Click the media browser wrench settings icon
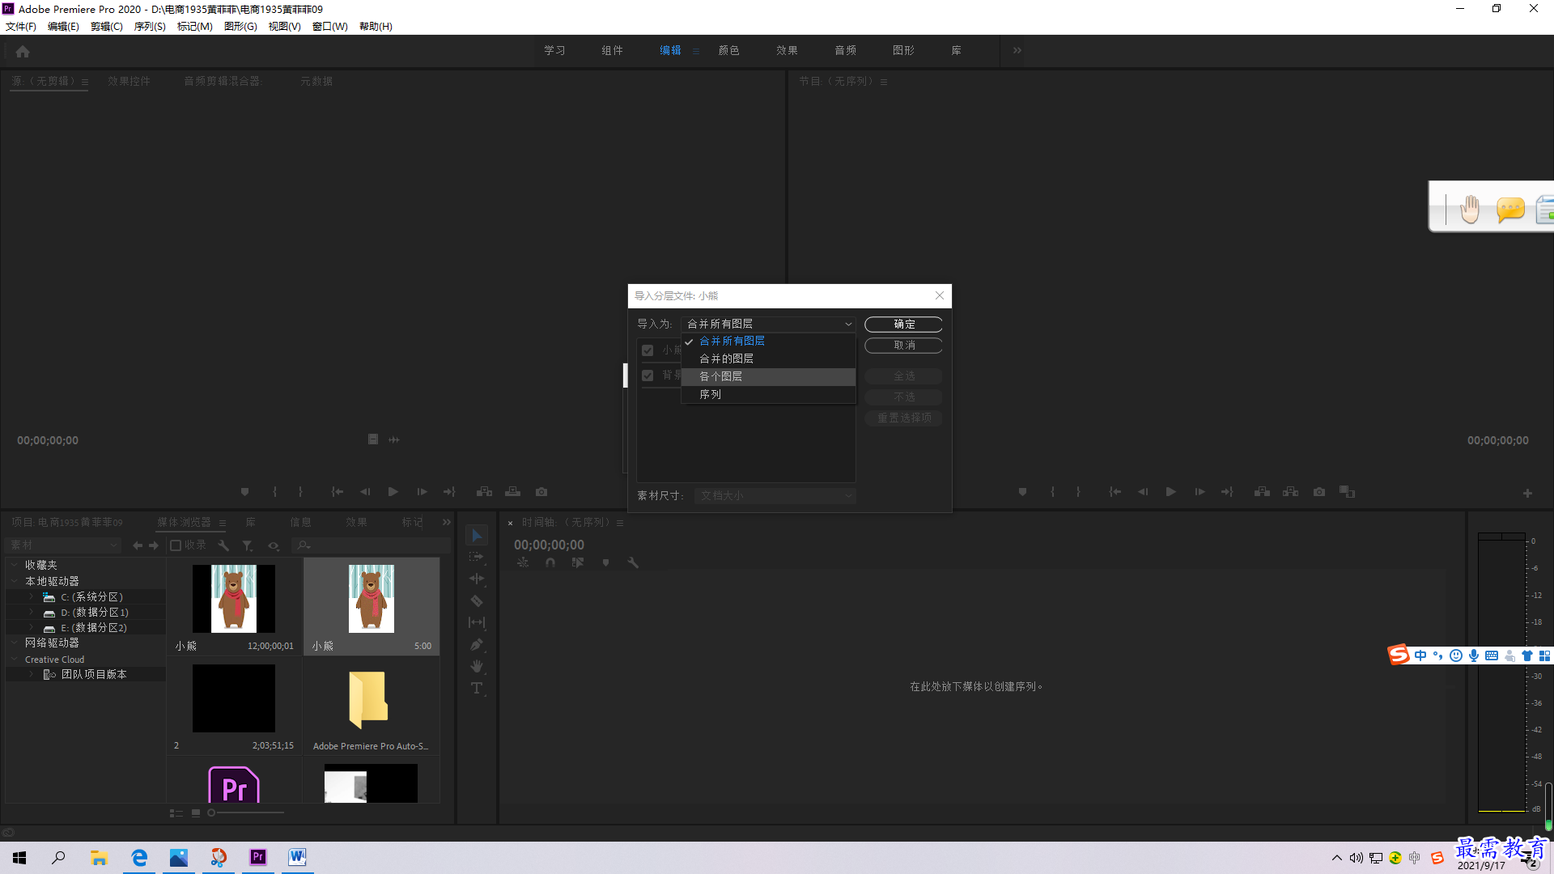The height and width of the screenshot is (874, 1554). tap(224, 545)
